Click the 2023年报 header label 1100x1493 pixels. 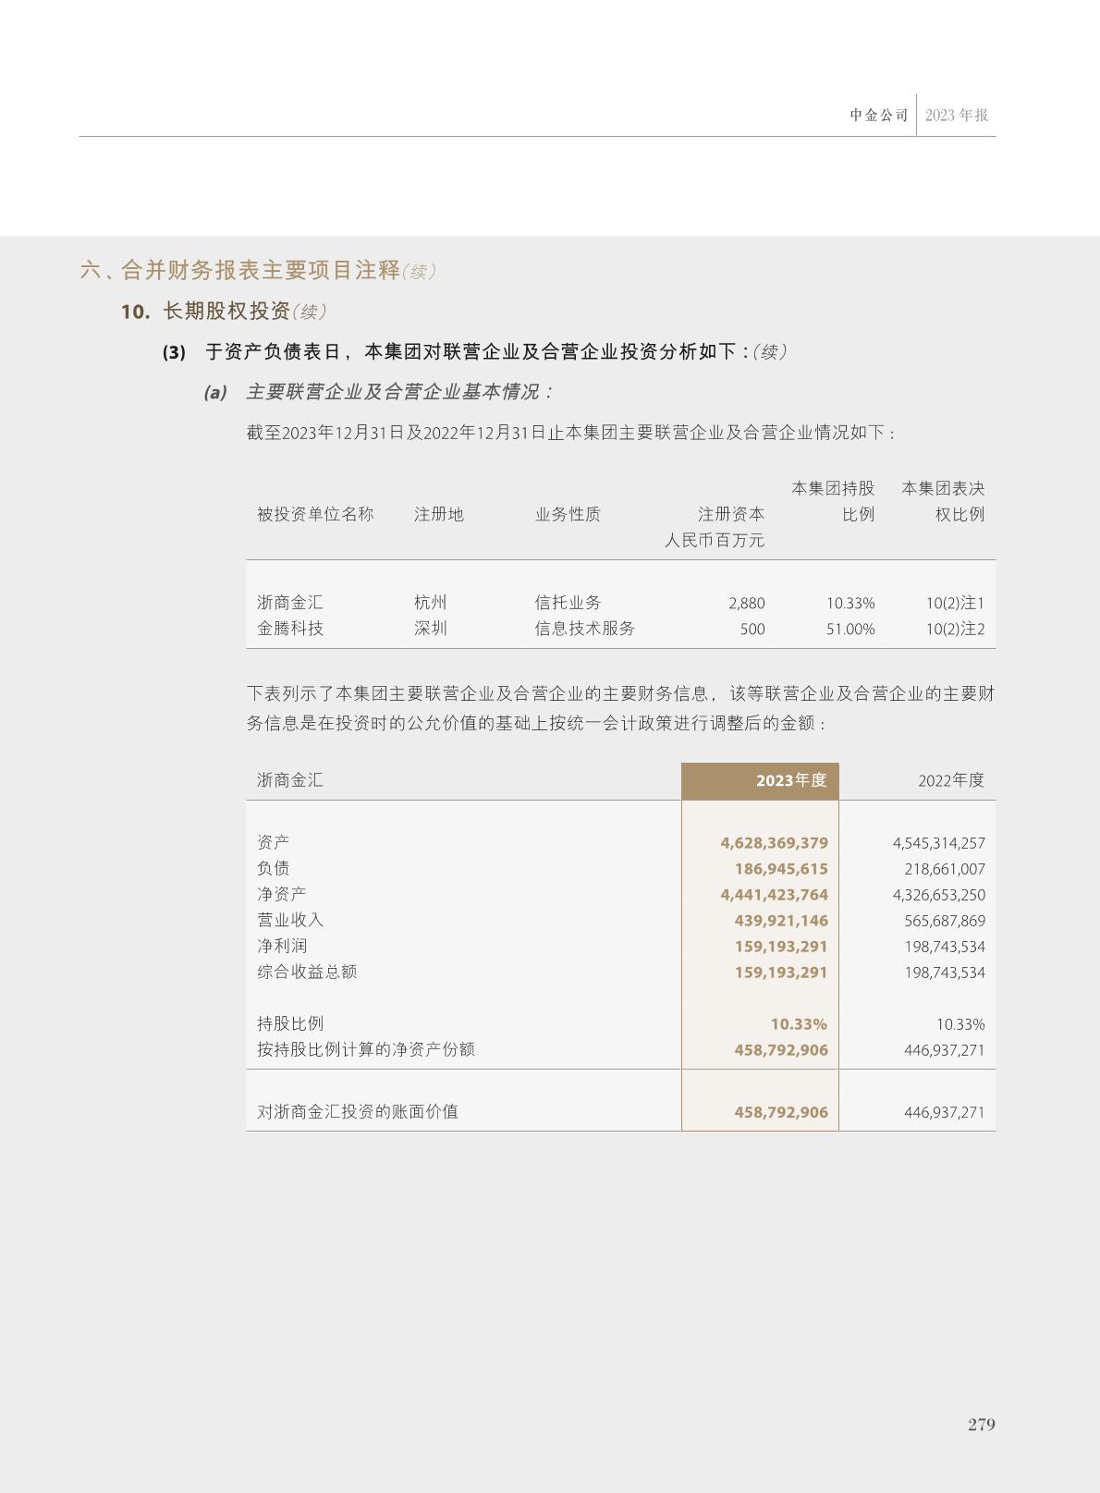click(x=957, y=116)
